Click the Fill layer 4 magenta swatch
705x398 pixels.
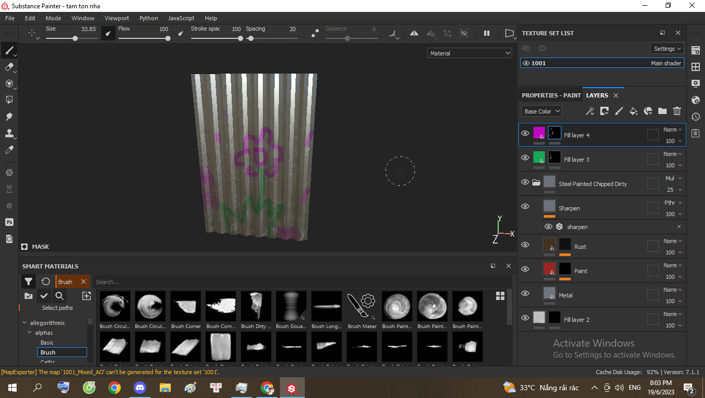pos(539,133)
